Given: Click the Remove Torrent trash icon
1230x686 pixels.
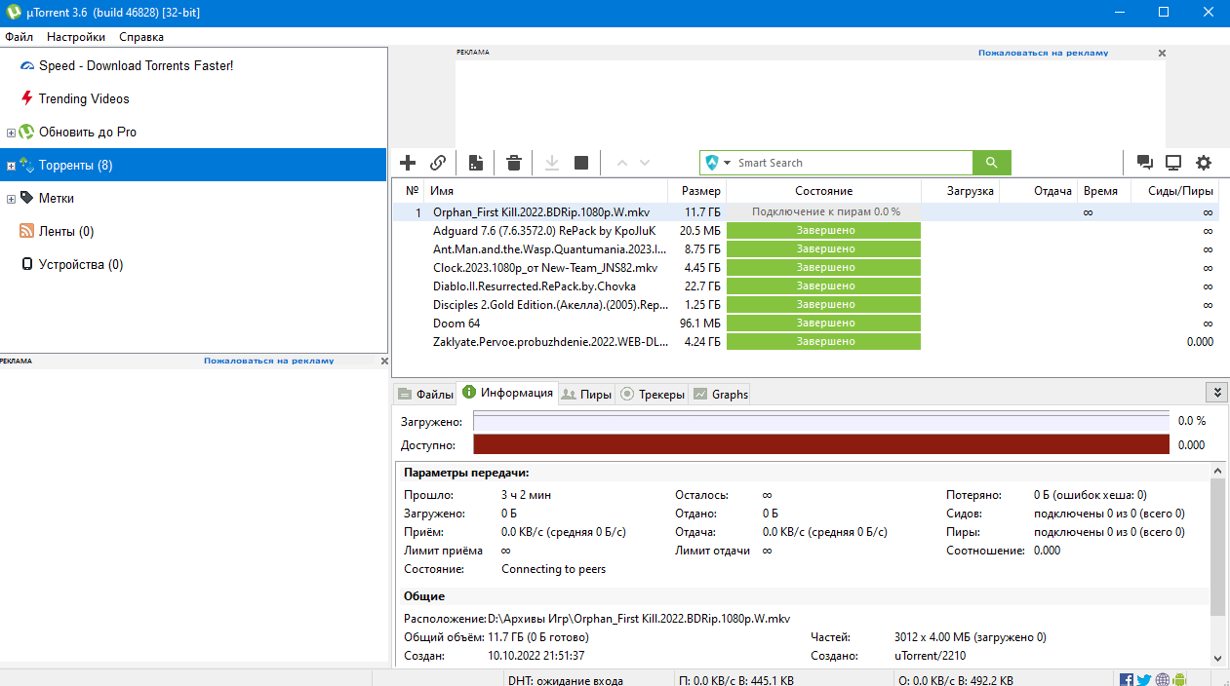Looking at the screenshot, I should pos(514,163).
